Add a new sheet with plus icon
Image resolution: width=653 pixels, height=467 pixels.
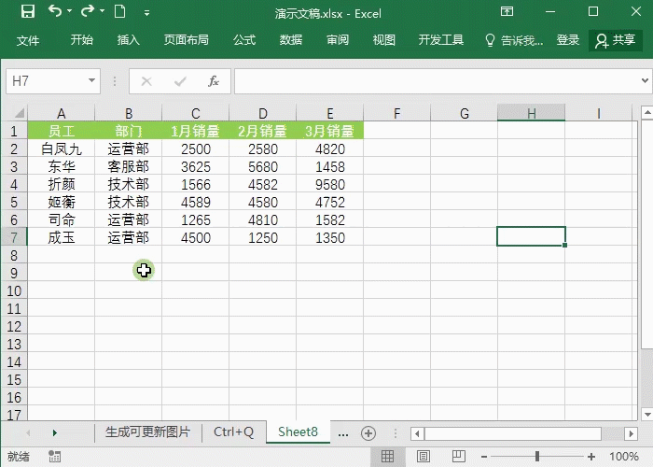(368, 432)
